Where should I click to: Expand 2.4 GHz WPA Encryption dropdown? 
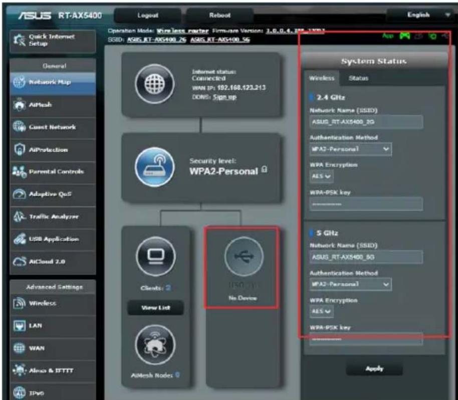tap(321, 176)
